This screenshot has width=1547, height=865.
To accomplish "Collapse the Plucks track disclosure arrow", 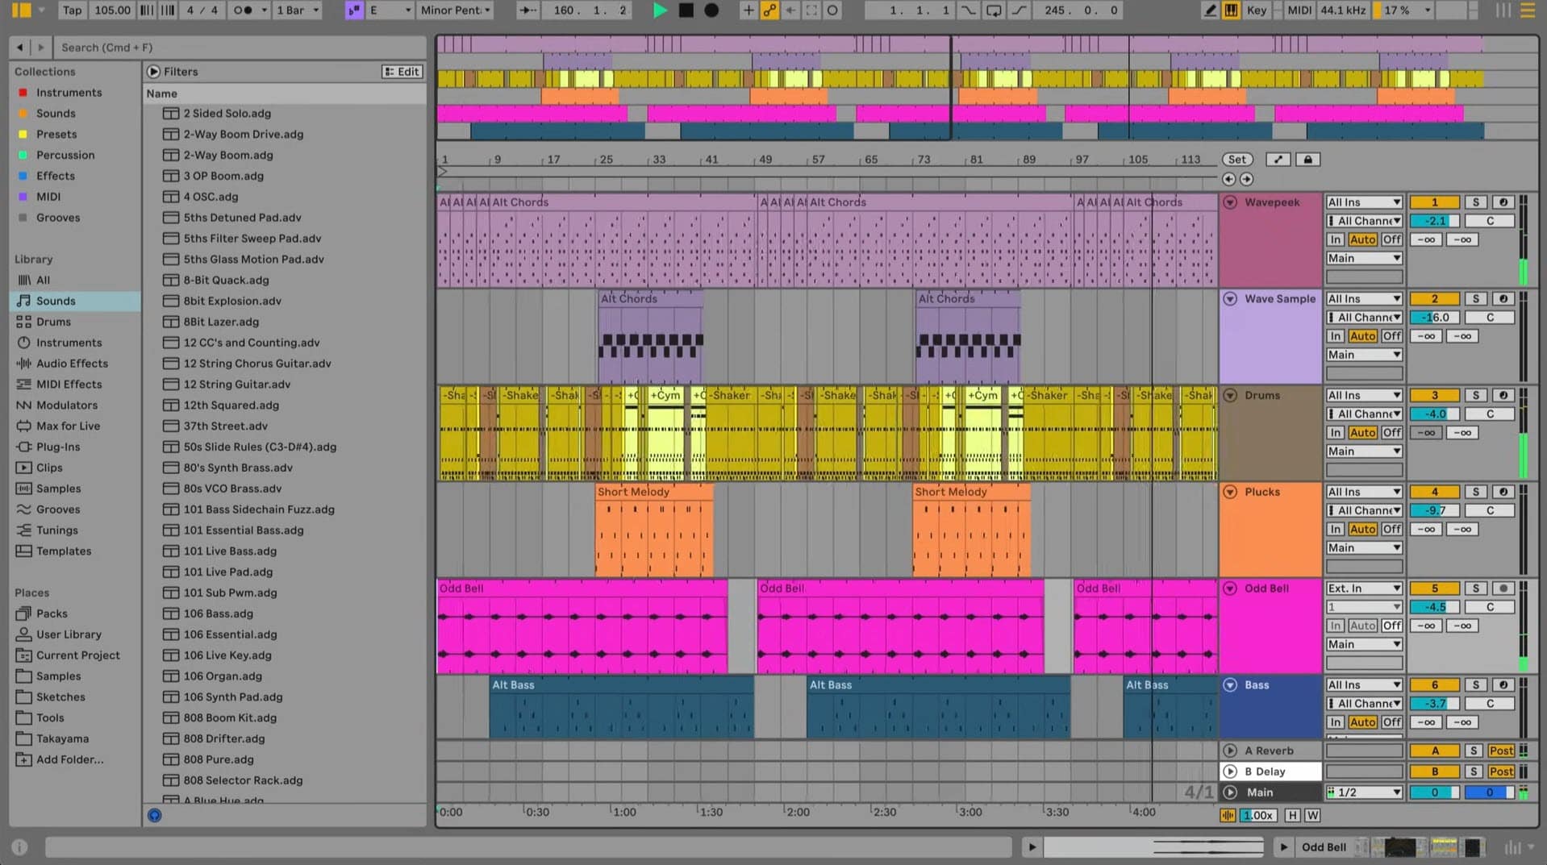I will 1230,492.
